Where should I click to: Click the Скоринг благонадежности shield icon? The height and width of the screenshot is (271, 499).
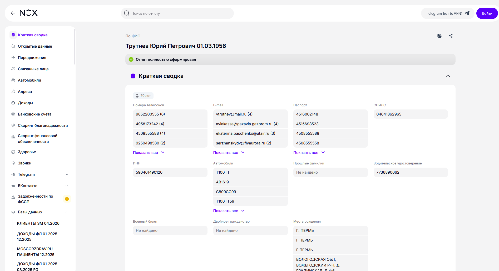tap(13, 126)
